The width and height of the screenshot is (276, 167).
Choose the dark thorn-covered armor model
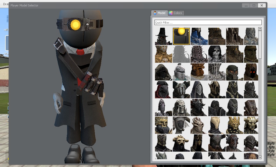click(x=199, y=54)
